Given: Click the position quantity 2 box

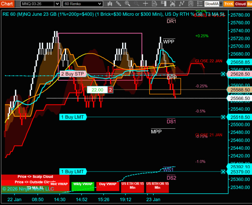Looking at the screenshot, I should 110,90.
